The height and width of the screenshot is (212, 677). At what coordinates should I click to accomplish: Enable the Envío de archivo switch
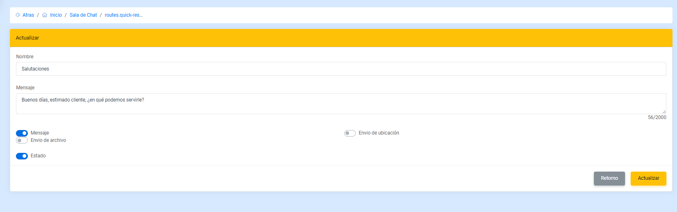(x=22, y=141)
